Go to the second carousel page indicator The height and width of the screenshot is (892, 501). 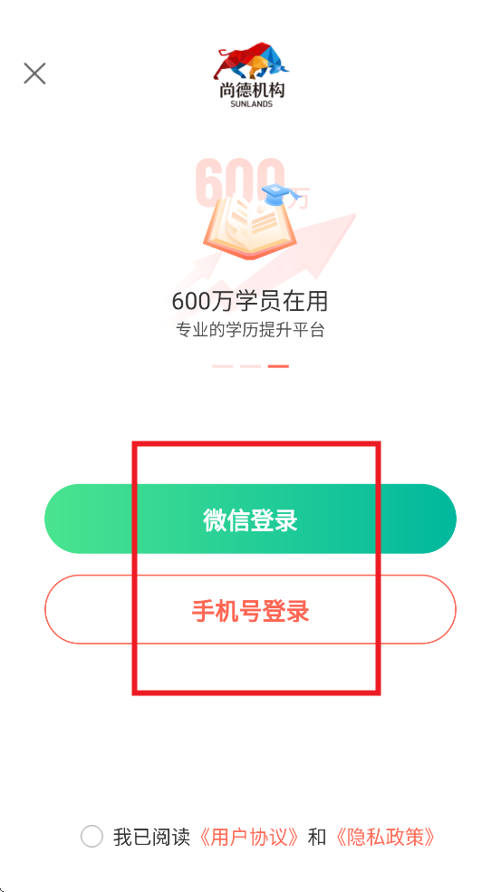[x=250, y=366]
